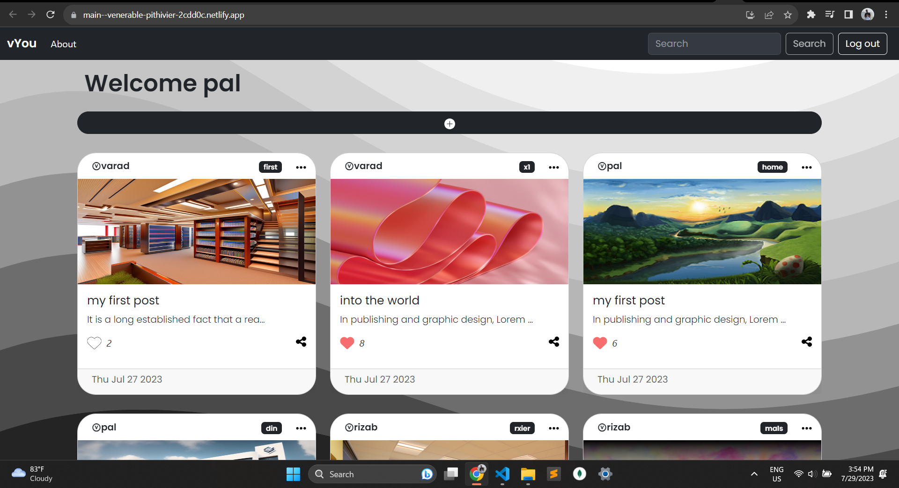Open three-dot menu on 'rxier' tagged card
Viewport: 899px width, 488px height.
click(554, 428)
